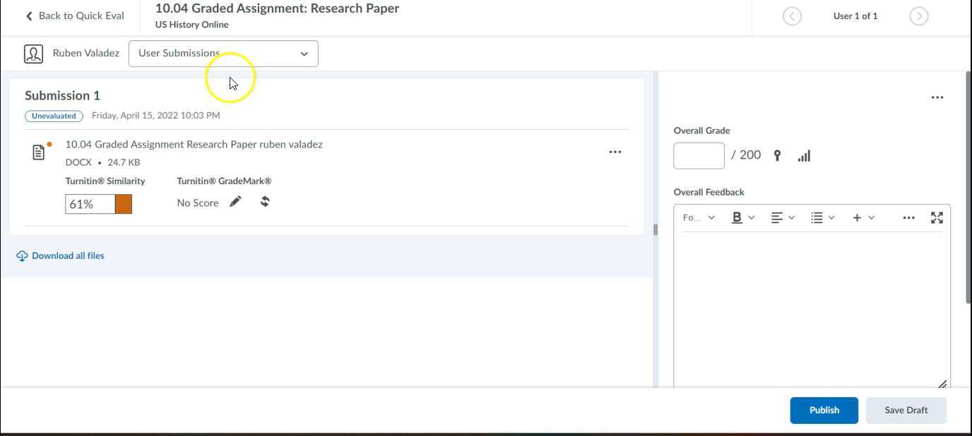Show more editor formatting options

[x=908, y=218]
